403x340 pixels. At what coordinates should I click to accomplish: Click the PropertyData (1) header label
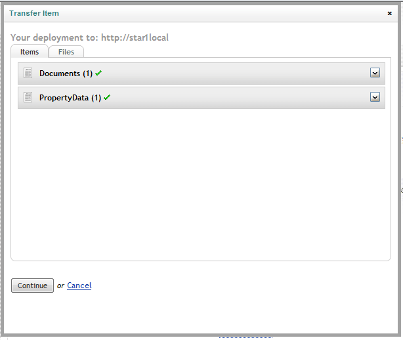[x=70, y=98]
